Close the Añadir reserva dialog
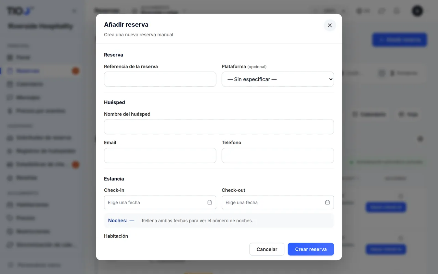Screen dimensions: 438x274 tap(330, 25)
